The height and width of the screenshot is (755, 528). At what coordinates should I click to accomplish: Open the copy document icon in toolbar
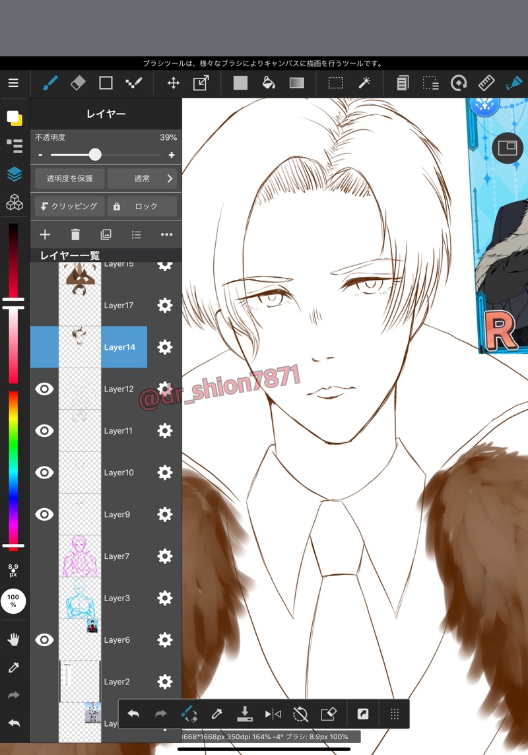(403, 82)
